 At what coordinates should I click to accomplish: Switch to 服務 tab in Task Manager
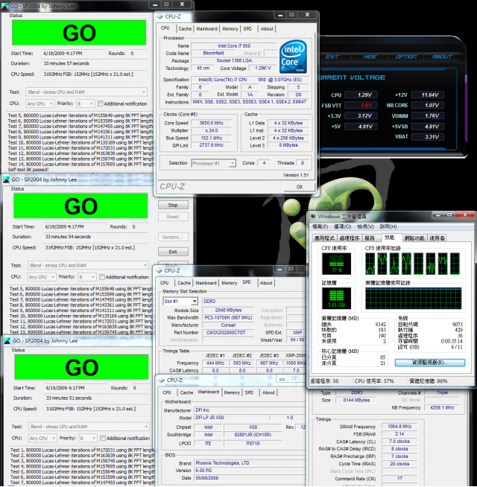click(x=372, y=238)
